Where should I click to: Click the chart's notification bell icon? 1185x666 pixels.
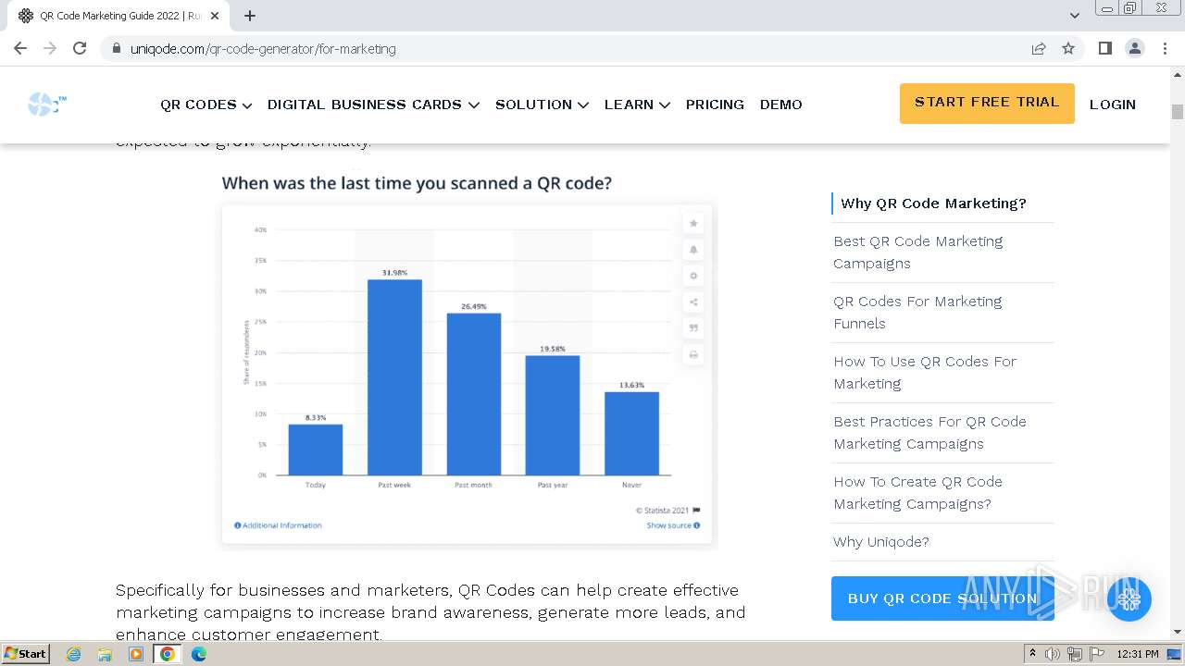693,250
